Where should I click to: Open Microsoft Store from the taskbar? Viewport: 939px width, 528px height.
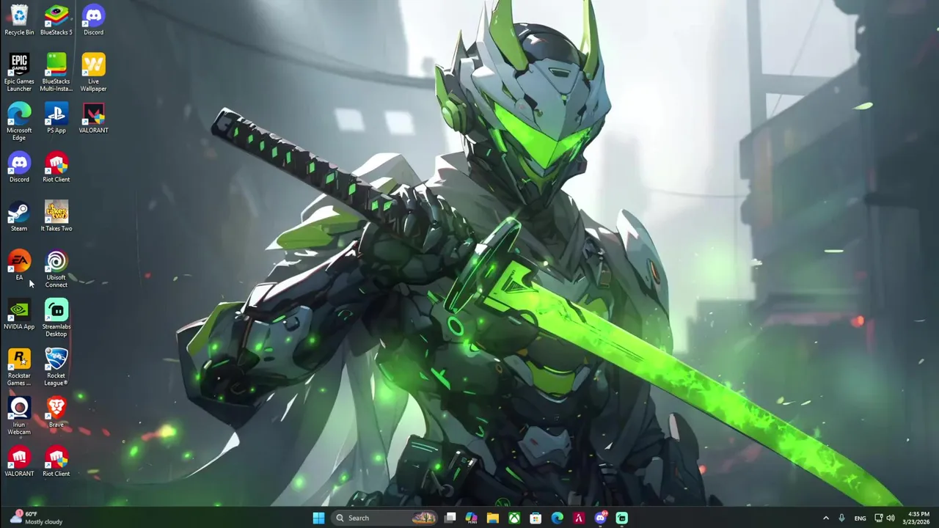(x=536, y=518)
